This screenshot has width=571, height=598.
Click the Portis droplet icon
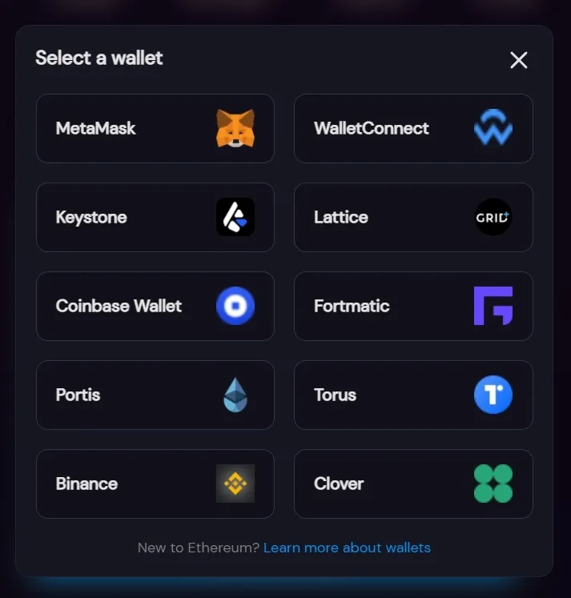235,395
